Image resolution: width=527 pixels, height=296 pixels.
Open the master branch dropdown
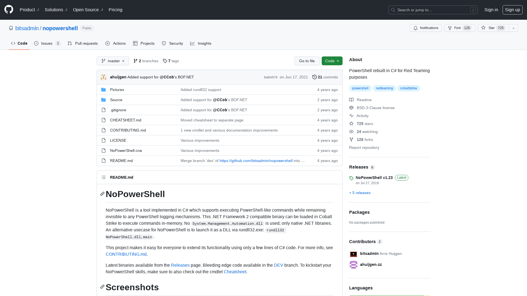(x=113, y=61)
